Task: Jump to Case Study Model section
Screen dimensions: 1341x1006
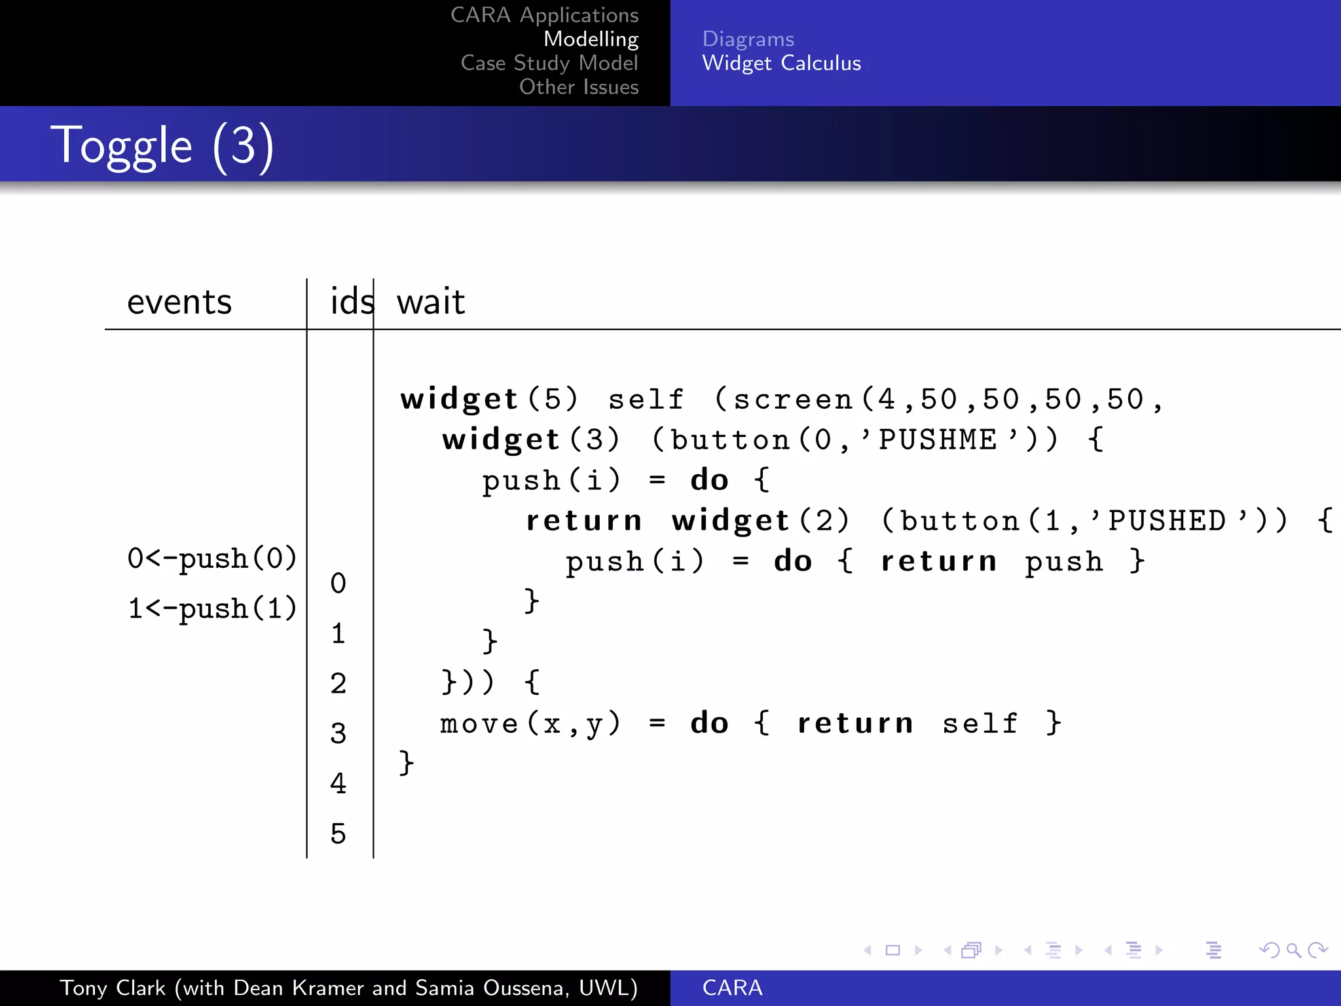Action: point(549,63)
